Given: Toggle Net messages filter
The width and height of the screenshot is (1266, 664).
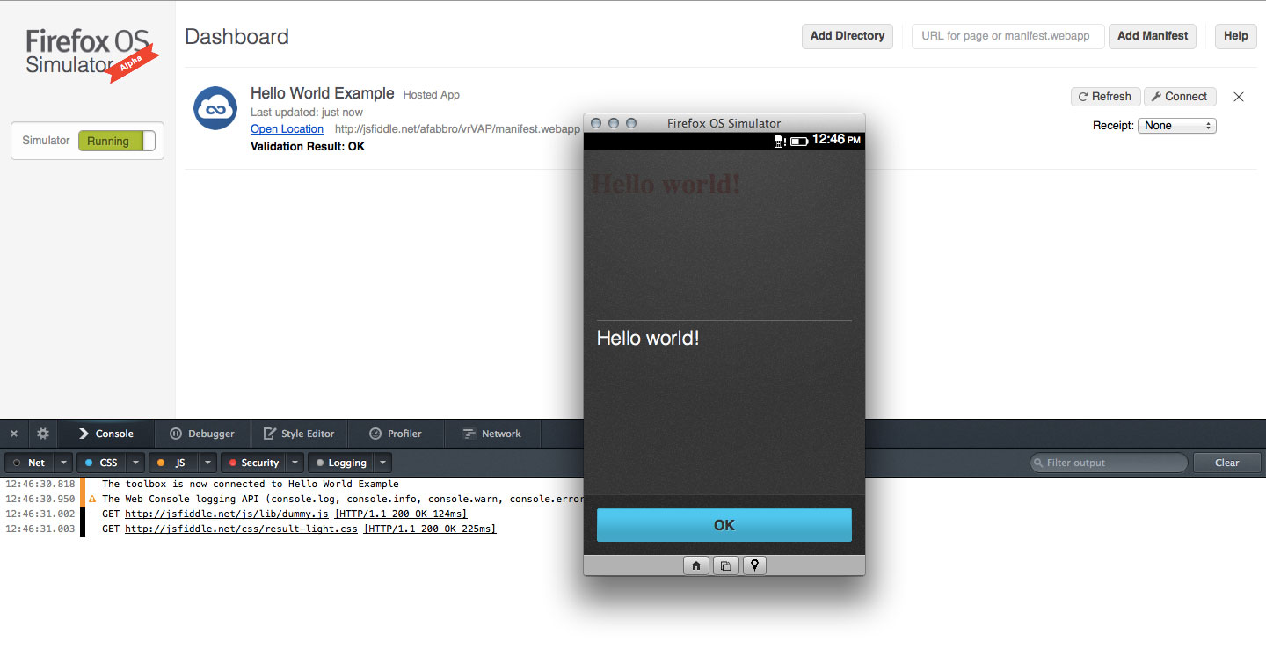Looking at the screenshot, I should [29, 463].
